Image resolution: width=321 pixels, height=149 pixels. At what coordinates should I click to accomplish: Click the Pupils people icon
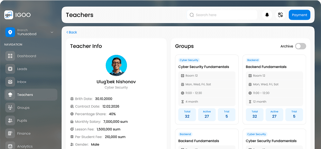pyautogui.click(x=10, y=120)
